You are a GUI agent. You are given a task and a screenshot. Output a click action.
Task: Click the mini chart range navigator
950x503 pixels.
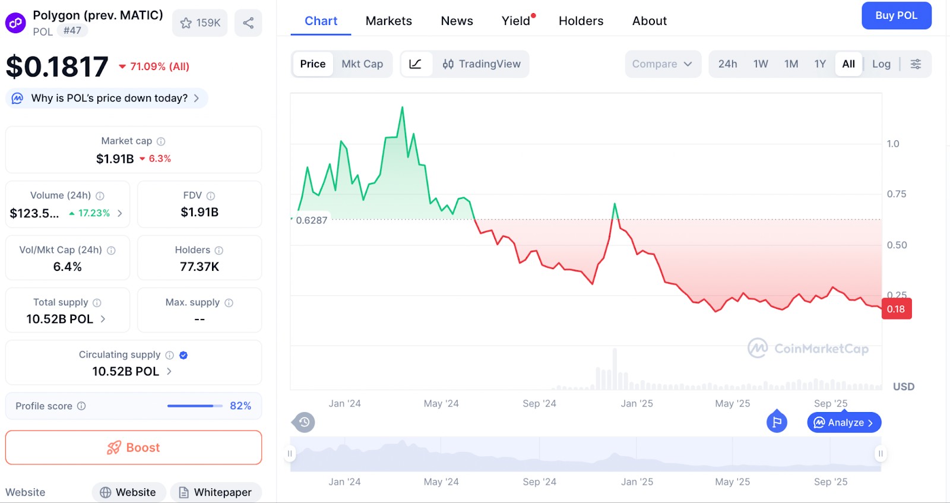tap(585, 454)
